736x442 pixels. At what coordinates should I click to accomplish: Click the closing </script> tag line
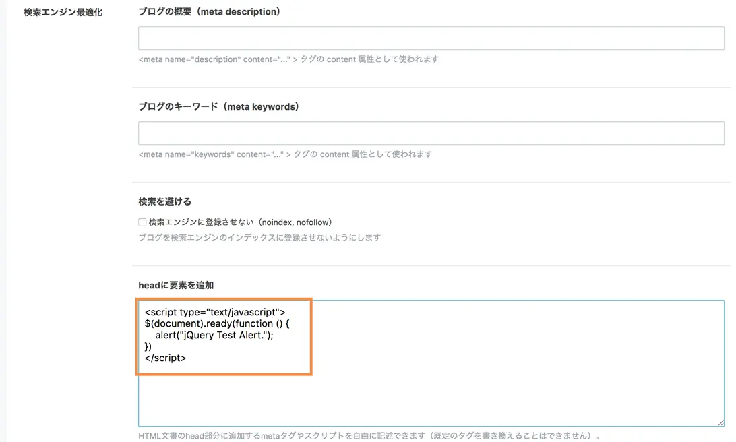pos(165,358)
